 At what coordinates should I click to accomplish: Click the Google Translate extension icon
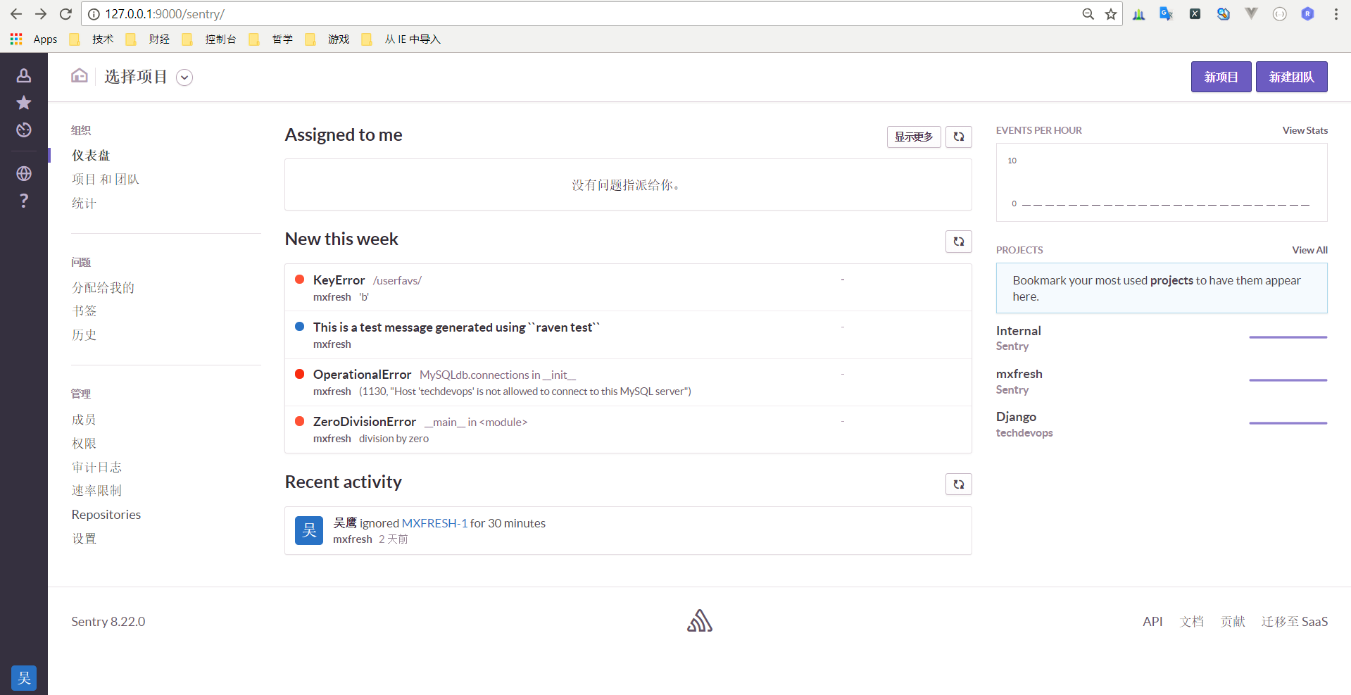[x=1167, y=14]
